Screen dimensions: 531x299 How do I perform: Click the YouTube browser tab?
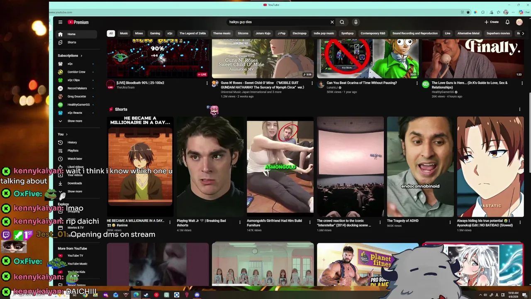click(x=271, y=5)
